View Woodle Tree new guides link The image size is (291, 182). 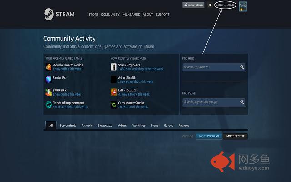67,69
